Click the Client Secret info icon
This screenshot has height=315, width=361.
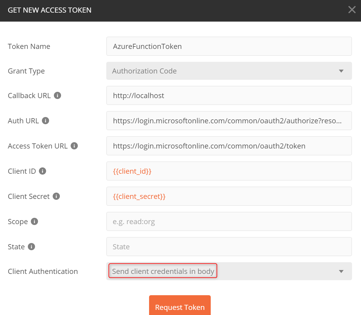pyautogui.click(x=56, y=196)
